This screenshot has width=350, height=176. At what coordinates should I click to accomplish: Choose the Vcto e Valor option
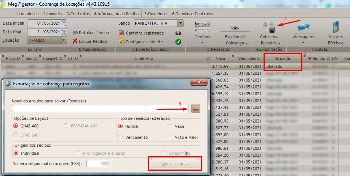tap(170, 137)
